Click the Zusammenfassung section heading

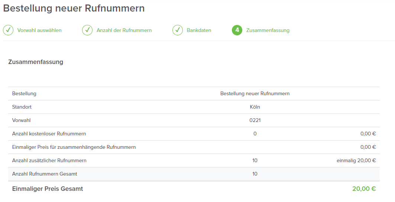click(36, 62)
